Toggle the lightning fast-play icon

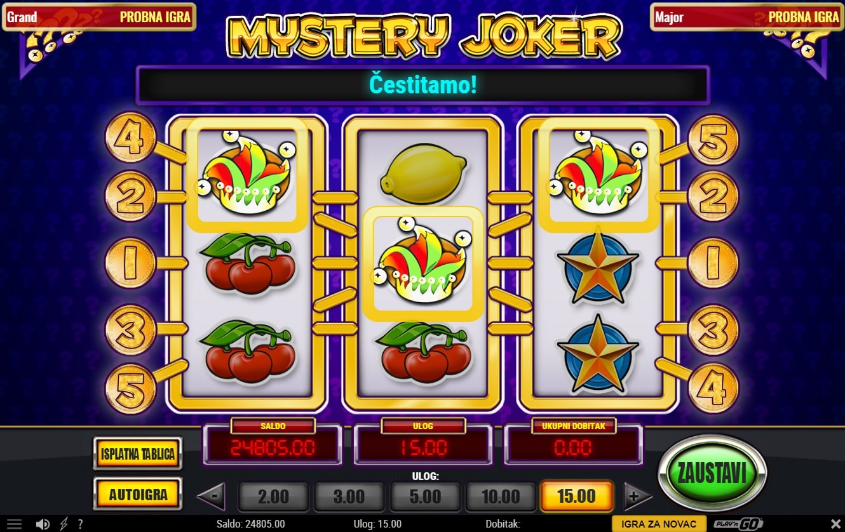pos(64,524)
